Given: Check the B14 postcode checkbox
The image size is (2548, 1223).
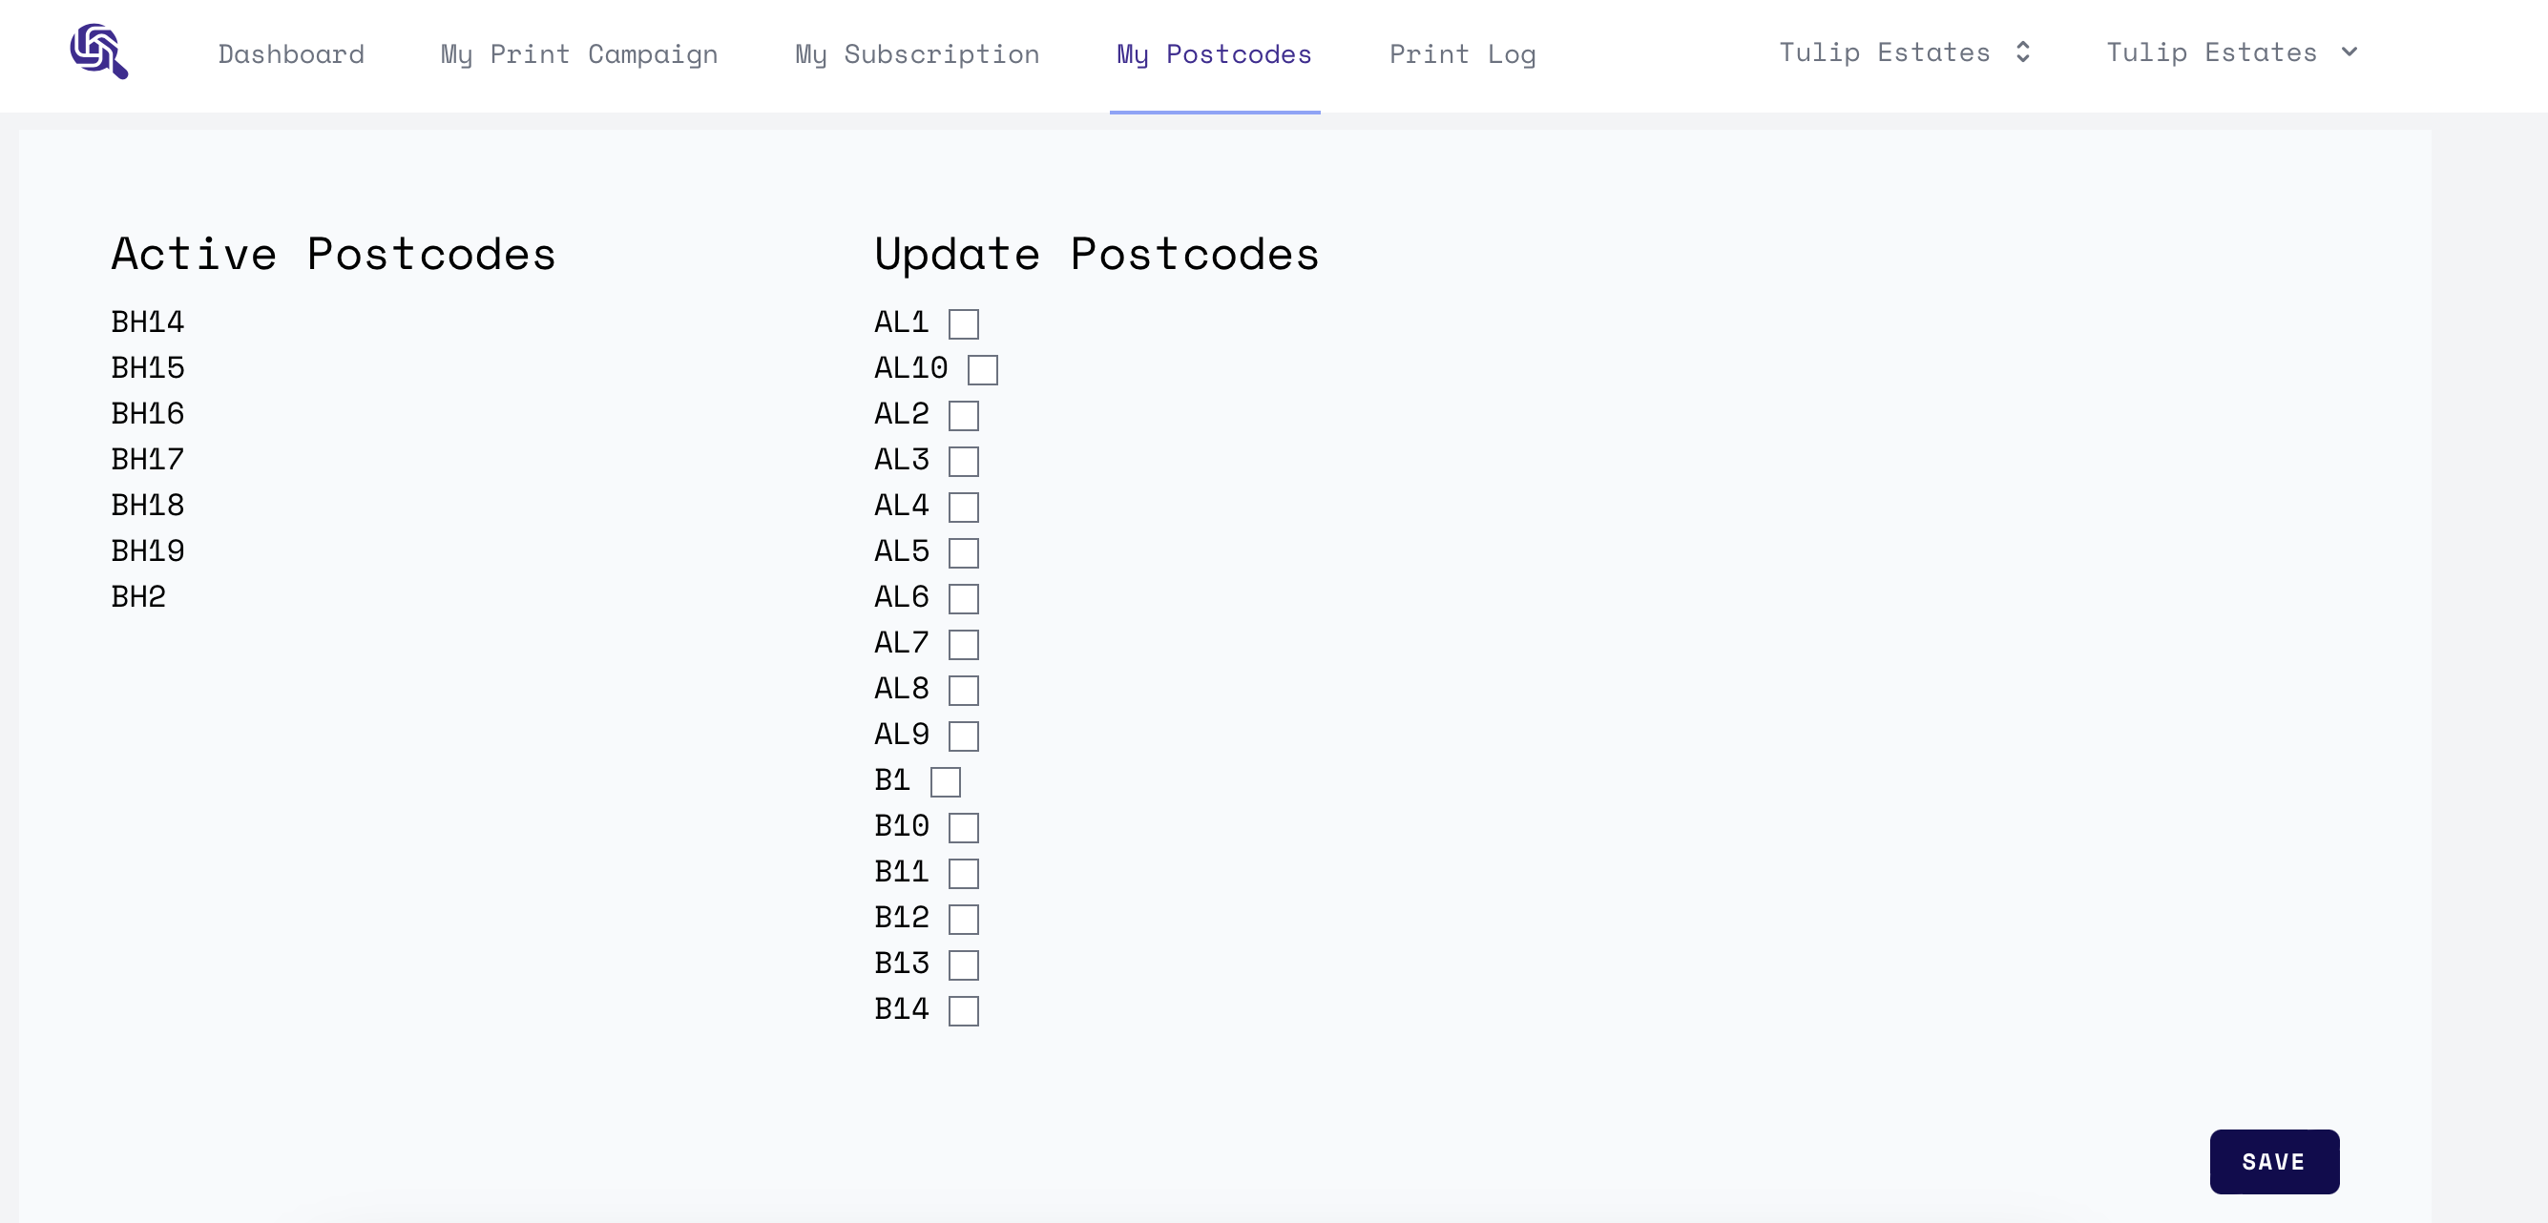Looking at the screenshot, I should coord(964,1011).
